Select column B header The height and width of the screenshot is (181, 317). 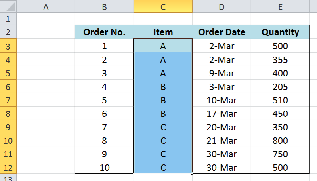pos(104,6)
